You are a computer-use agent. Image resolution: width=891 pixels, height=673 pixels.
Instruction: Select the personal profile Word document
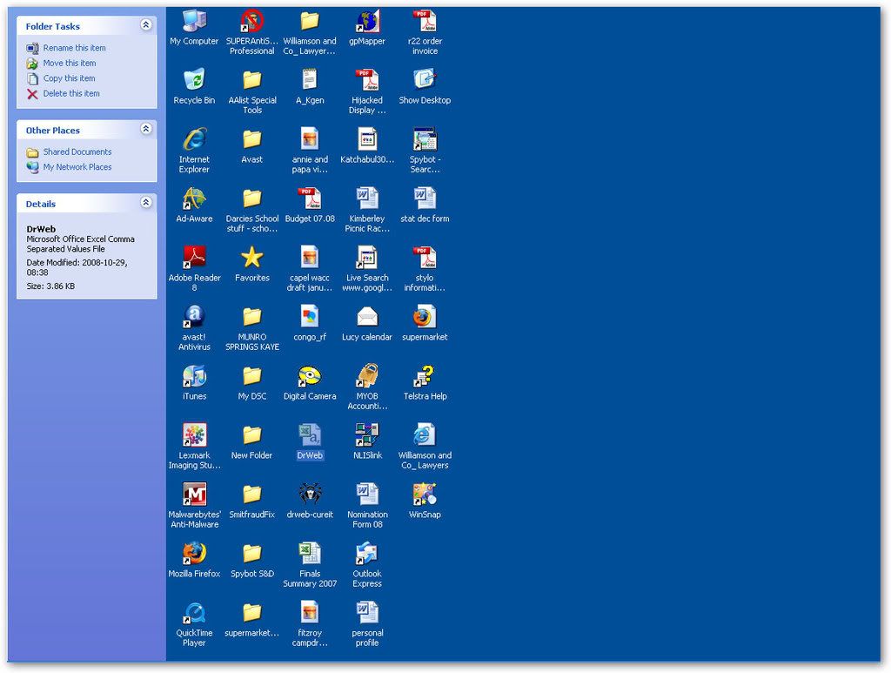click(367, 612)
